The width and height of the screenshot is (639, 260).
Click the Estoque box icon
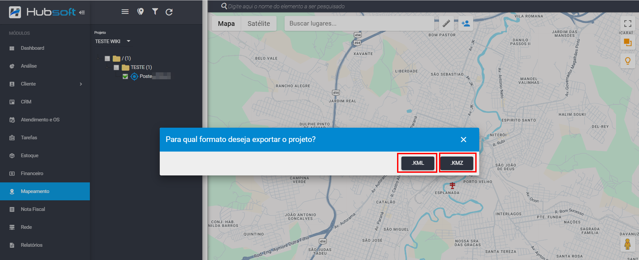click(x=12, y=156)
